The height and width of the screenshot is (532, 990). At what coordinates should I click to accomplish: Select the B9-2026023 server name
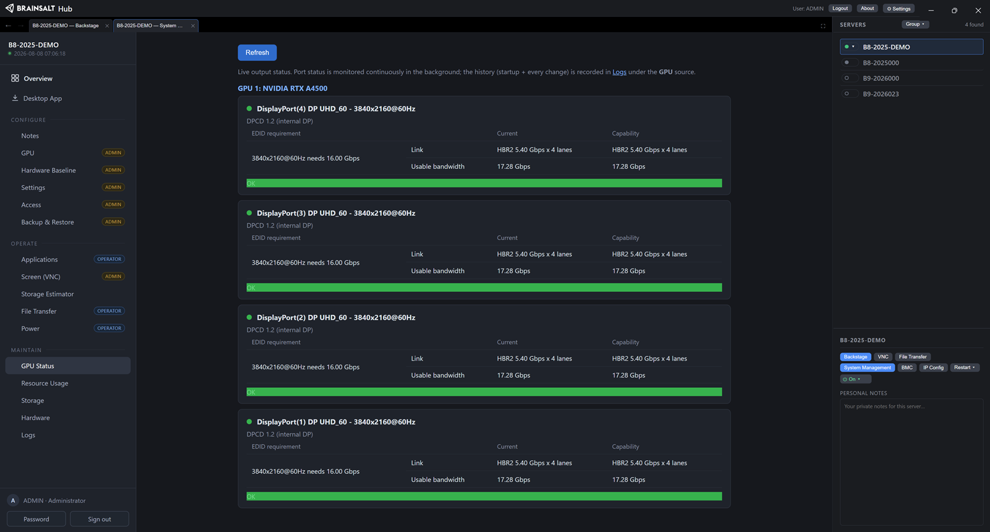881,94
